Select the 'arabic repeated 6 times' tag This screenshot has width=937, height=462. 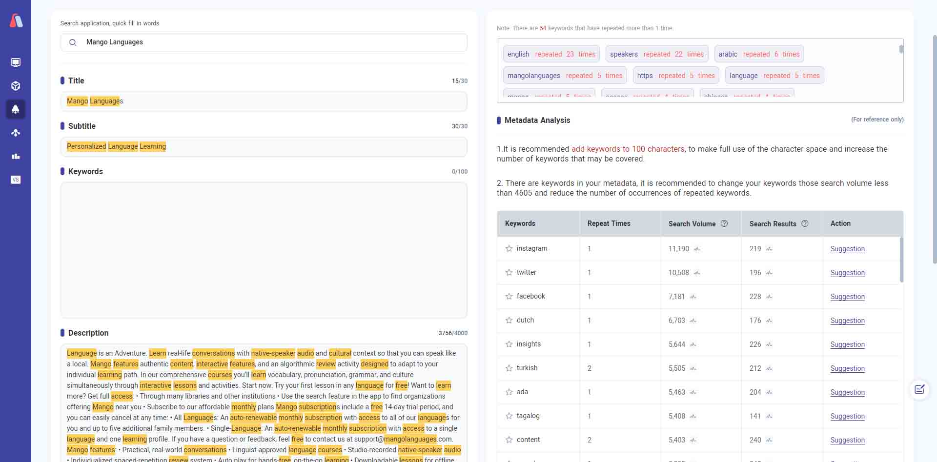pyautogui.click(x=759, y=54)
